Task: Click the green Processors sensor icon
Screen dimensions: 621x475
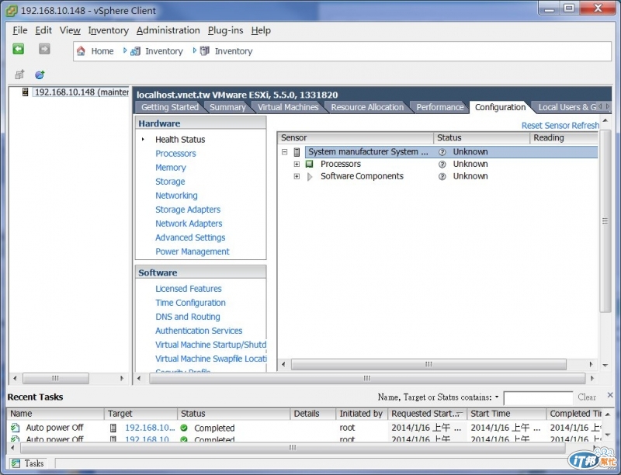Action: pyautogui.click(x=309, y=164)
